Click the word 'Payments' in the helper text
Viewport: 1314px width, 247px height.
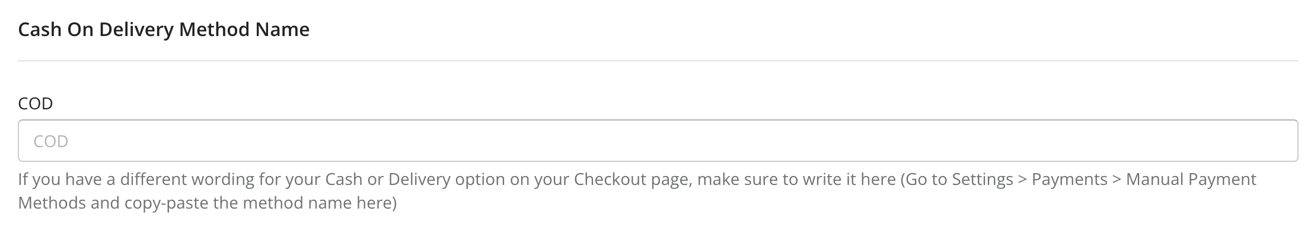1070,180
